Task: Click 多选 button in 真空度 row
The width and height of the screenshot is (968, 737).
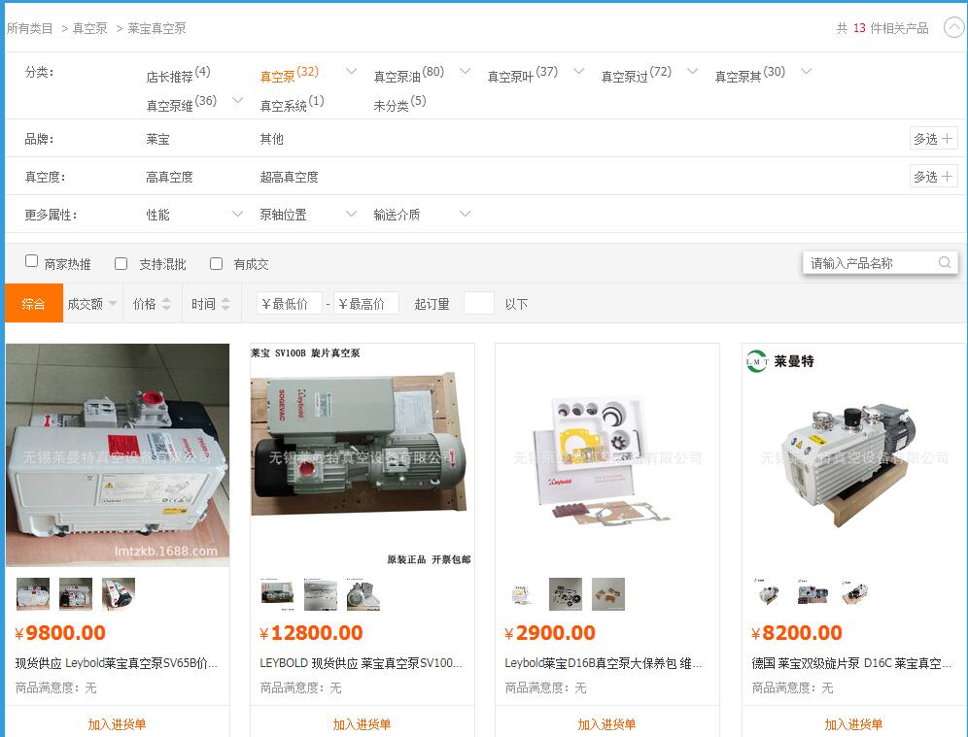Action: pyautogui.click(x=933, y=177)
